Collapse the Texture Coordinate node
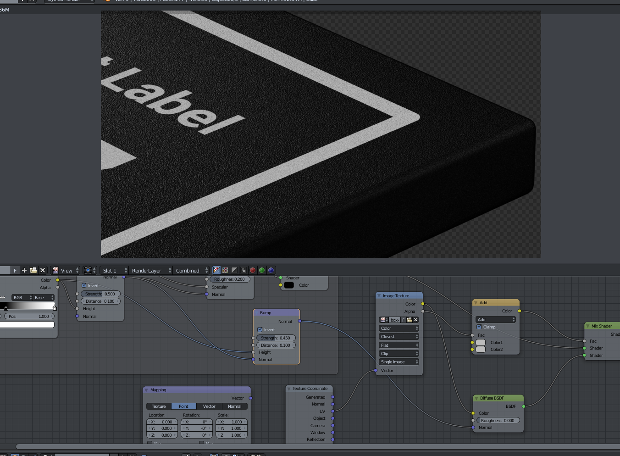Viewport: 620px width, 456px height. (289, 389)
